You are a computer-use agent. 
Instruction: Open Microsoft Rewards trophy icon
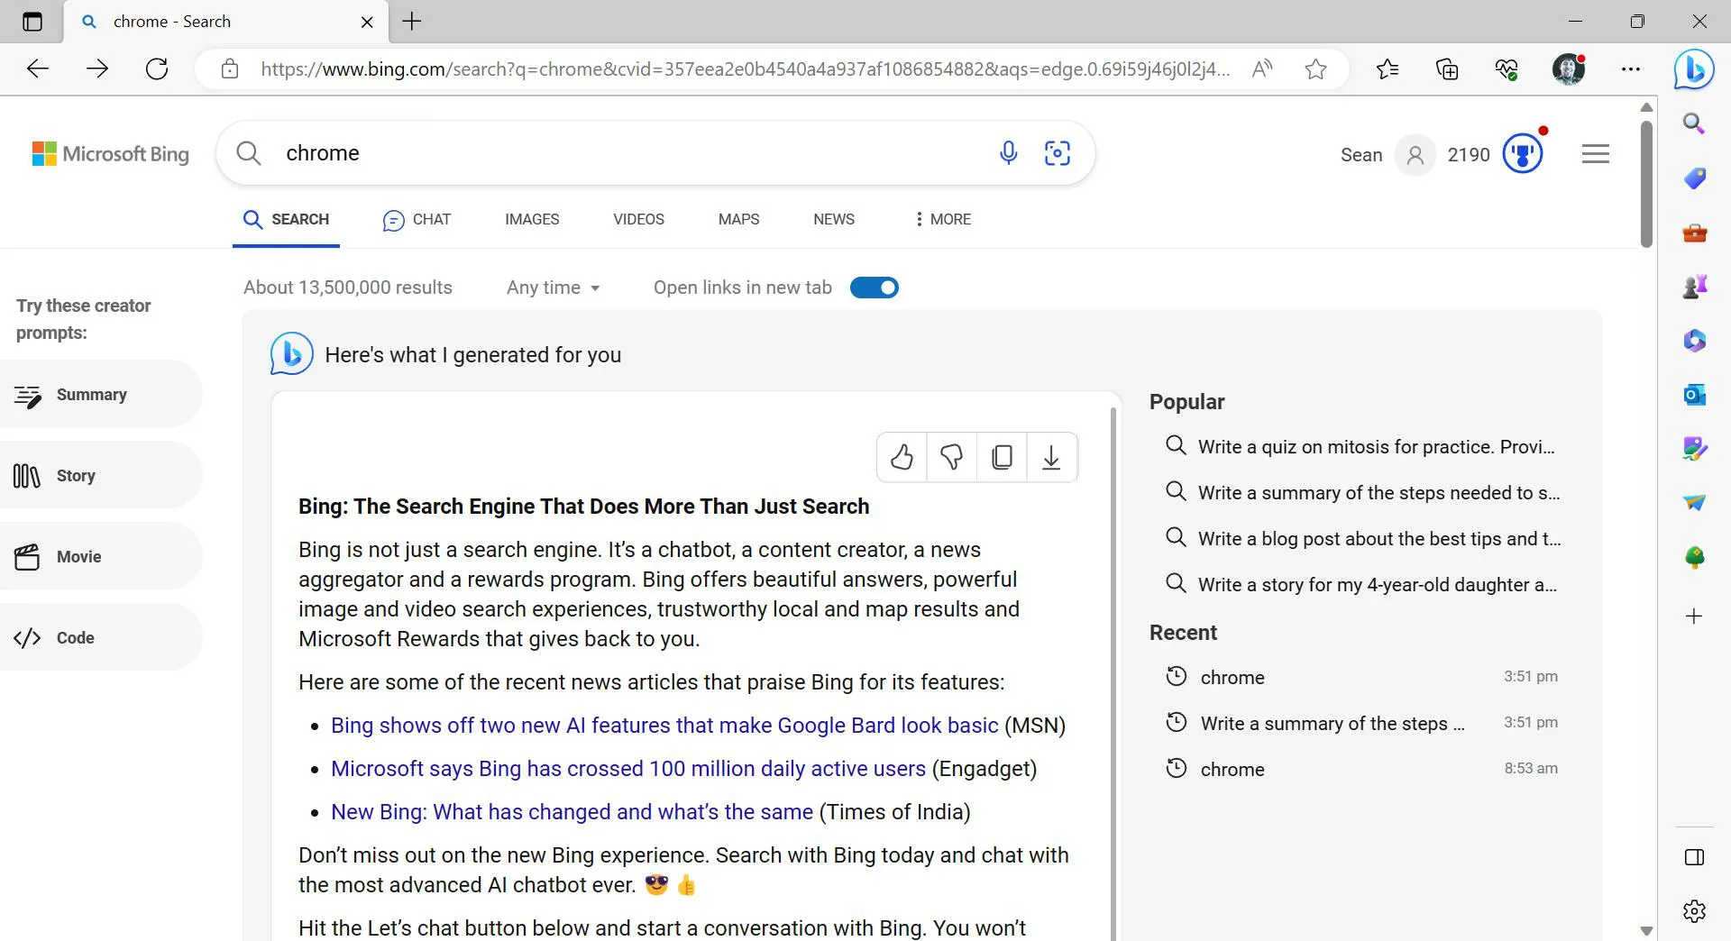[x=1523, y=154]
